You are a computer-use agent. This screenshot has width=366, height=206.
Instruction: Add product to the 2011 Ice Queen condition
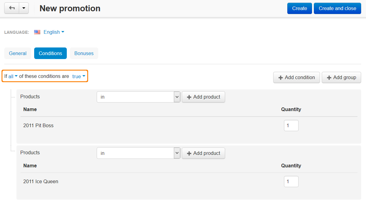tap(203, 153)
